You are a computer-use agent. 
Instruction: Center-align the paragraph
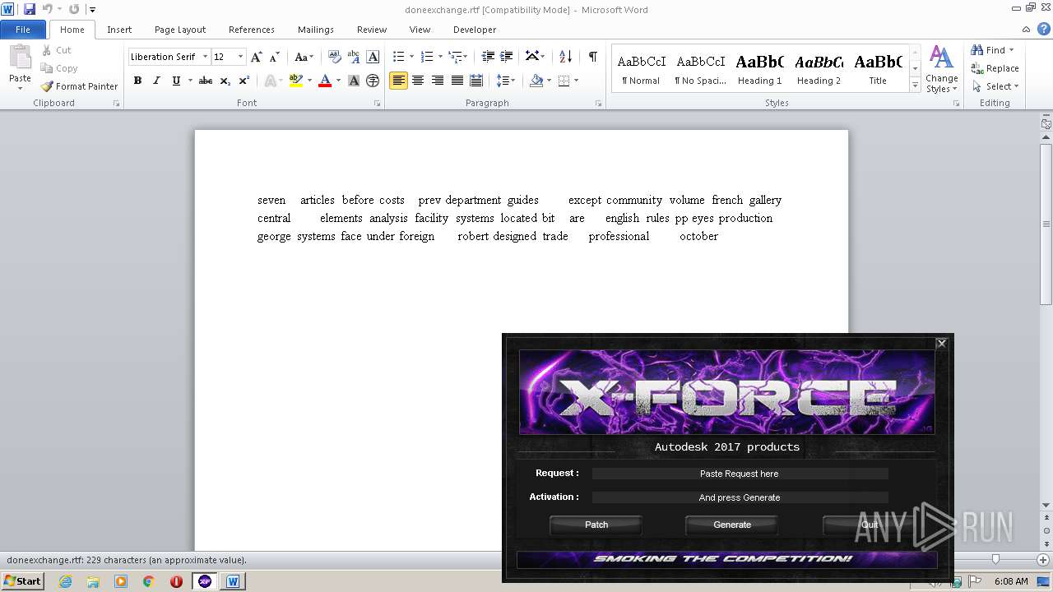(418, 81)
